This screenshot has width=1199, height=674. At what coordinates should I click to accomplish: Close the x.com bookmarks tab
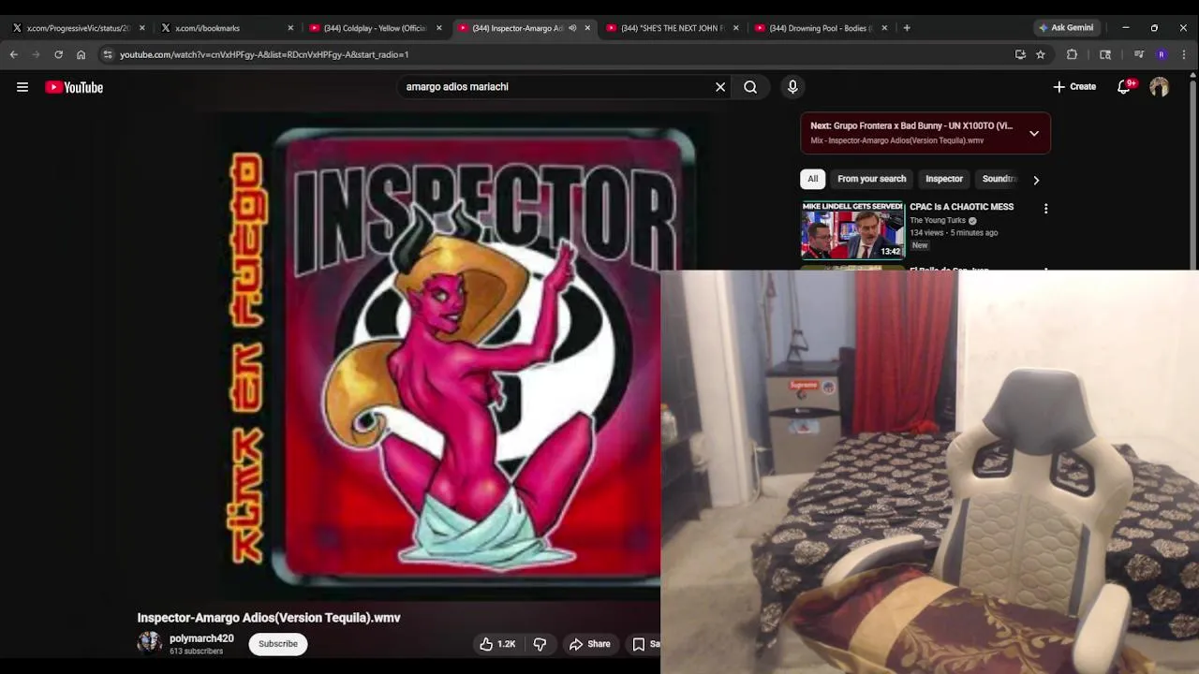pos(290,28)
